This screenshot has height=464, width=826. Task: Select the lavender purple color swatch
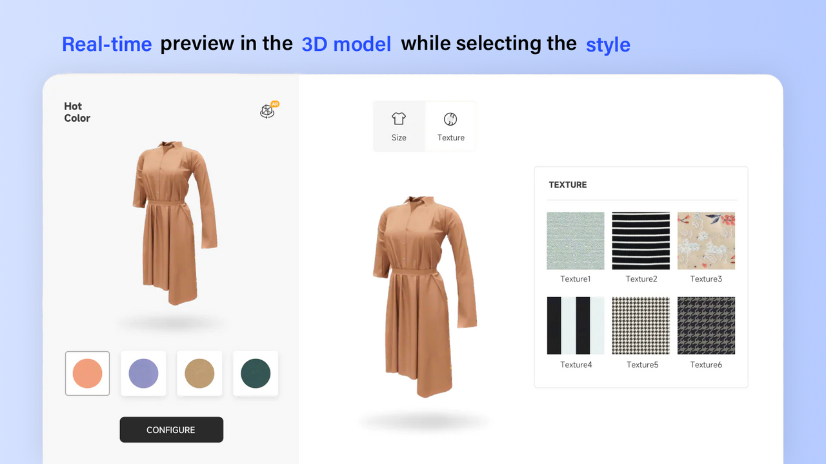click(143, 373)
